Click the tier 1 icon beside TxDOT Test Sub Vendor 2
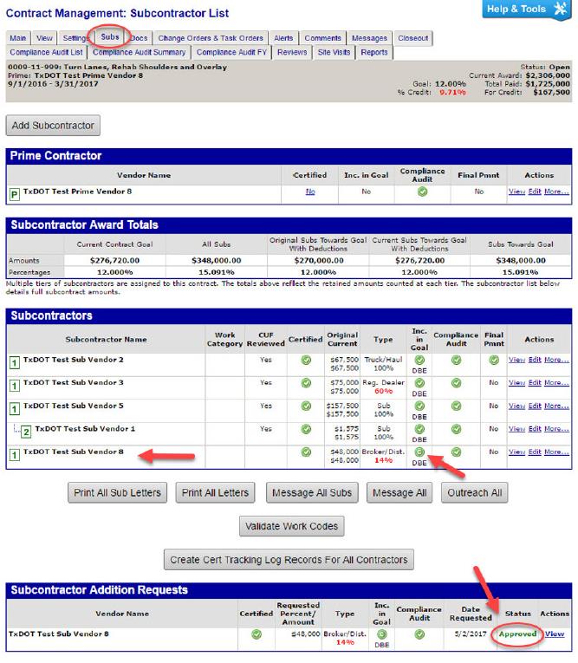The height and width of the screenshot is (663, 578). 14,360
